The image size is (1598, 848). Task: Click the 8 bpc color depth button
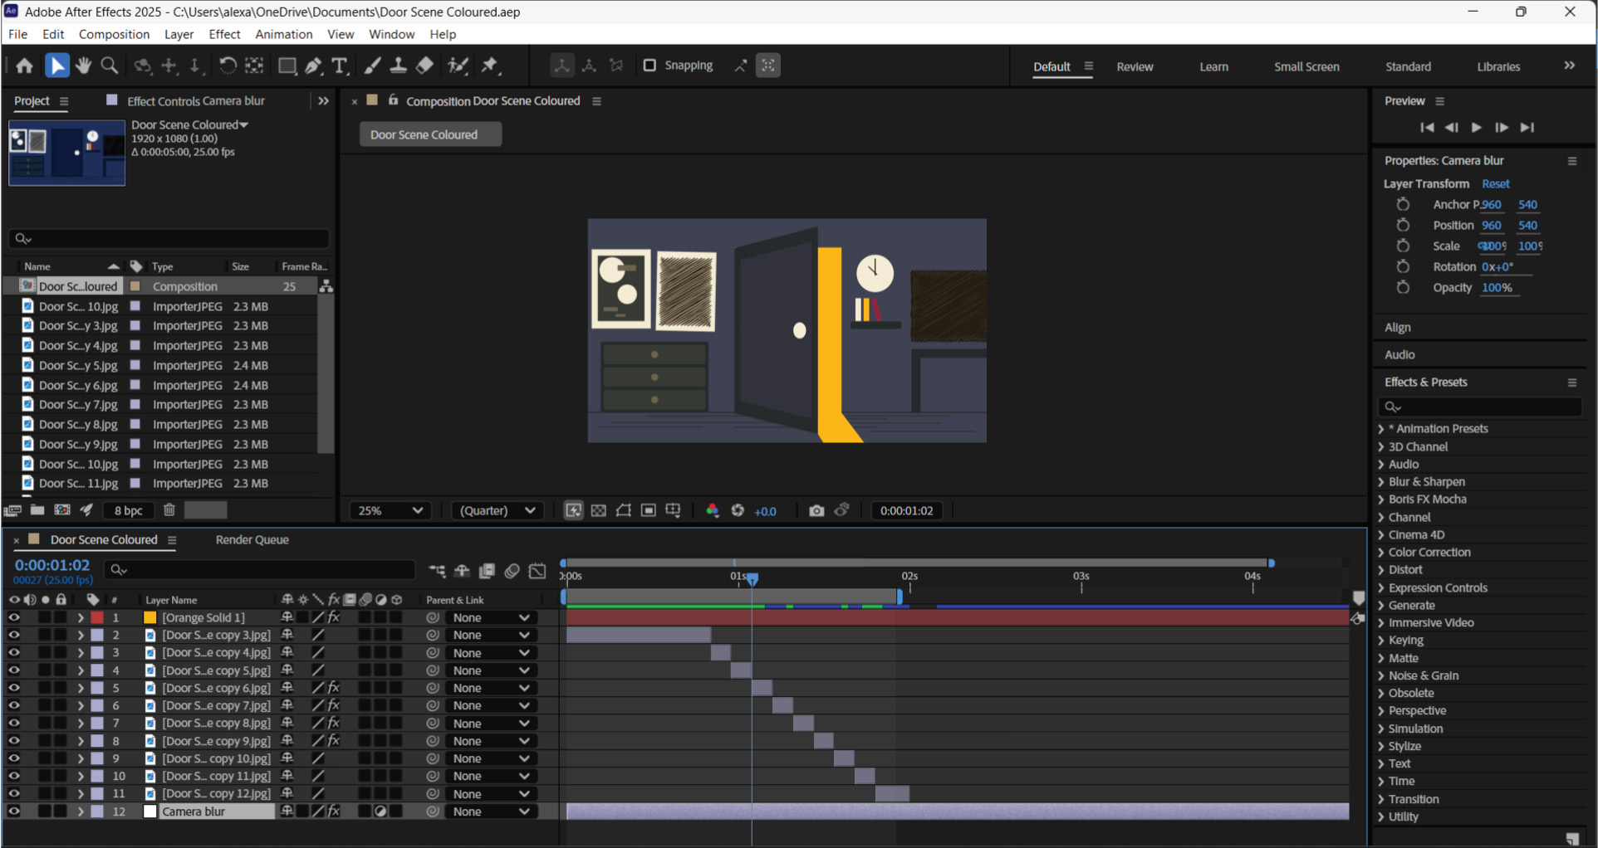click(x=128, y=510)
